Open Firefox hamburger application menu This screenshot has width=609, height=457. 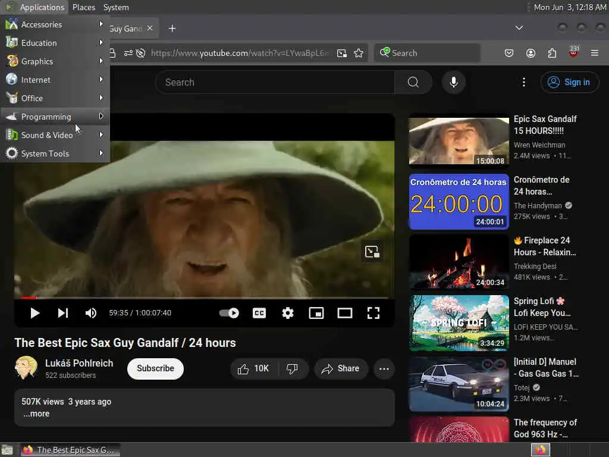point(595,53)
